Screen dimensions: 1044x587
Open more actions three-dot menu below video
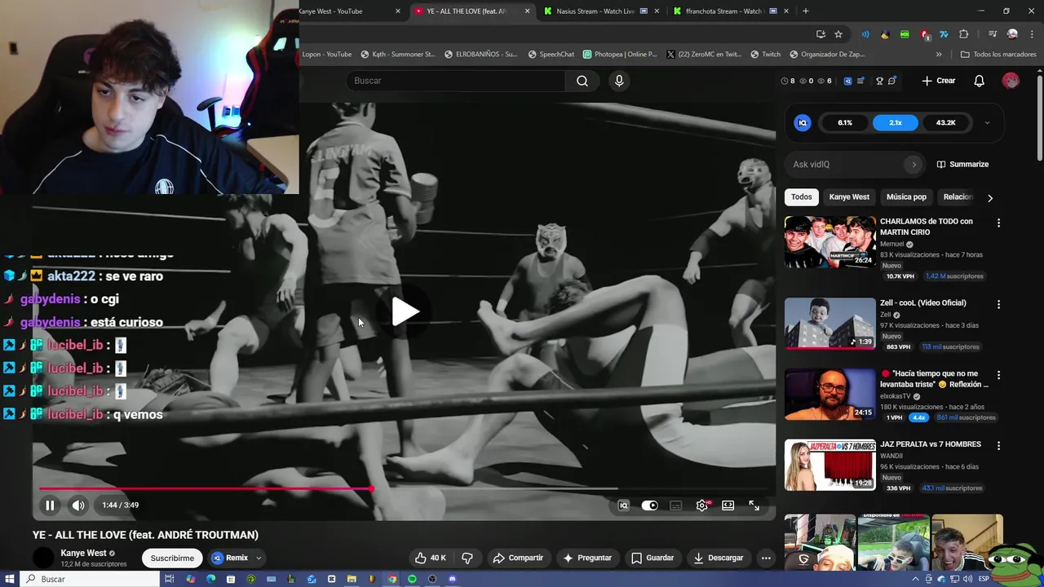tap(766, 558)
